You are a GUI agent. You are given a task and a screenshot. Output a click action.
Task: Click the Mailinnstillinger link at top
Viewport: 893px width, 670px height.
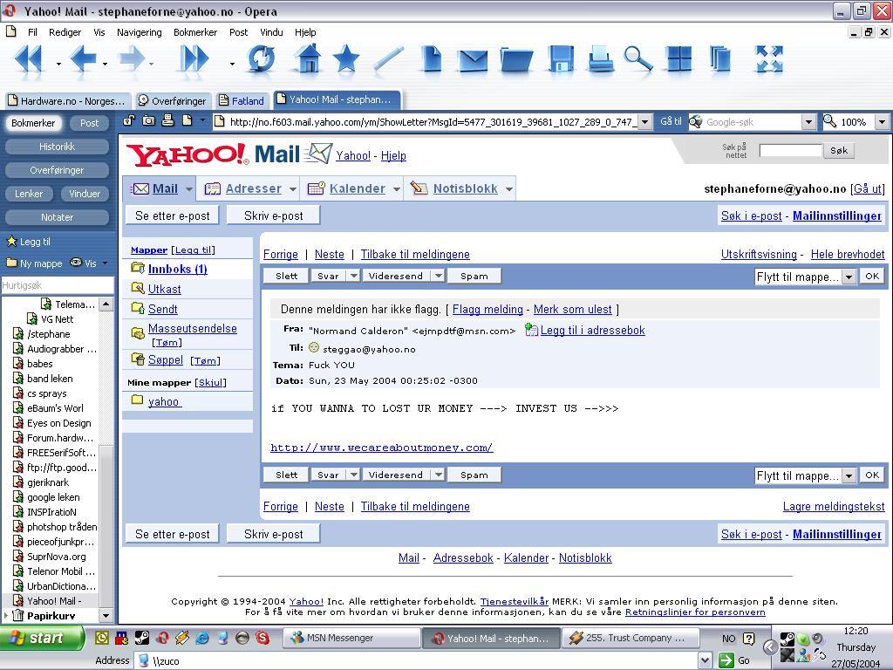[837, 216]
